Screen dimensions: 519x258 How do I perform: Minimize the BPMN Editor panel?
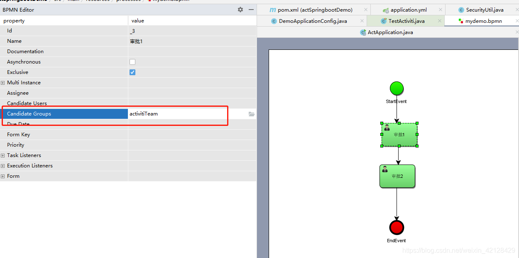(251, 10)
